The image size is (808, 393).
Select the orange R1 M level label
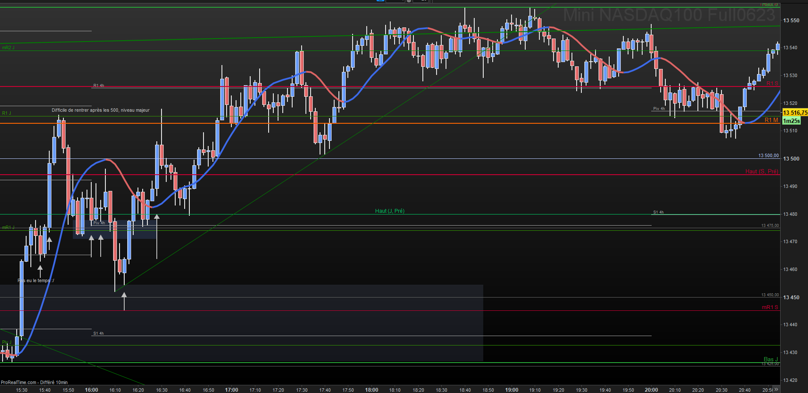point(771,120)
